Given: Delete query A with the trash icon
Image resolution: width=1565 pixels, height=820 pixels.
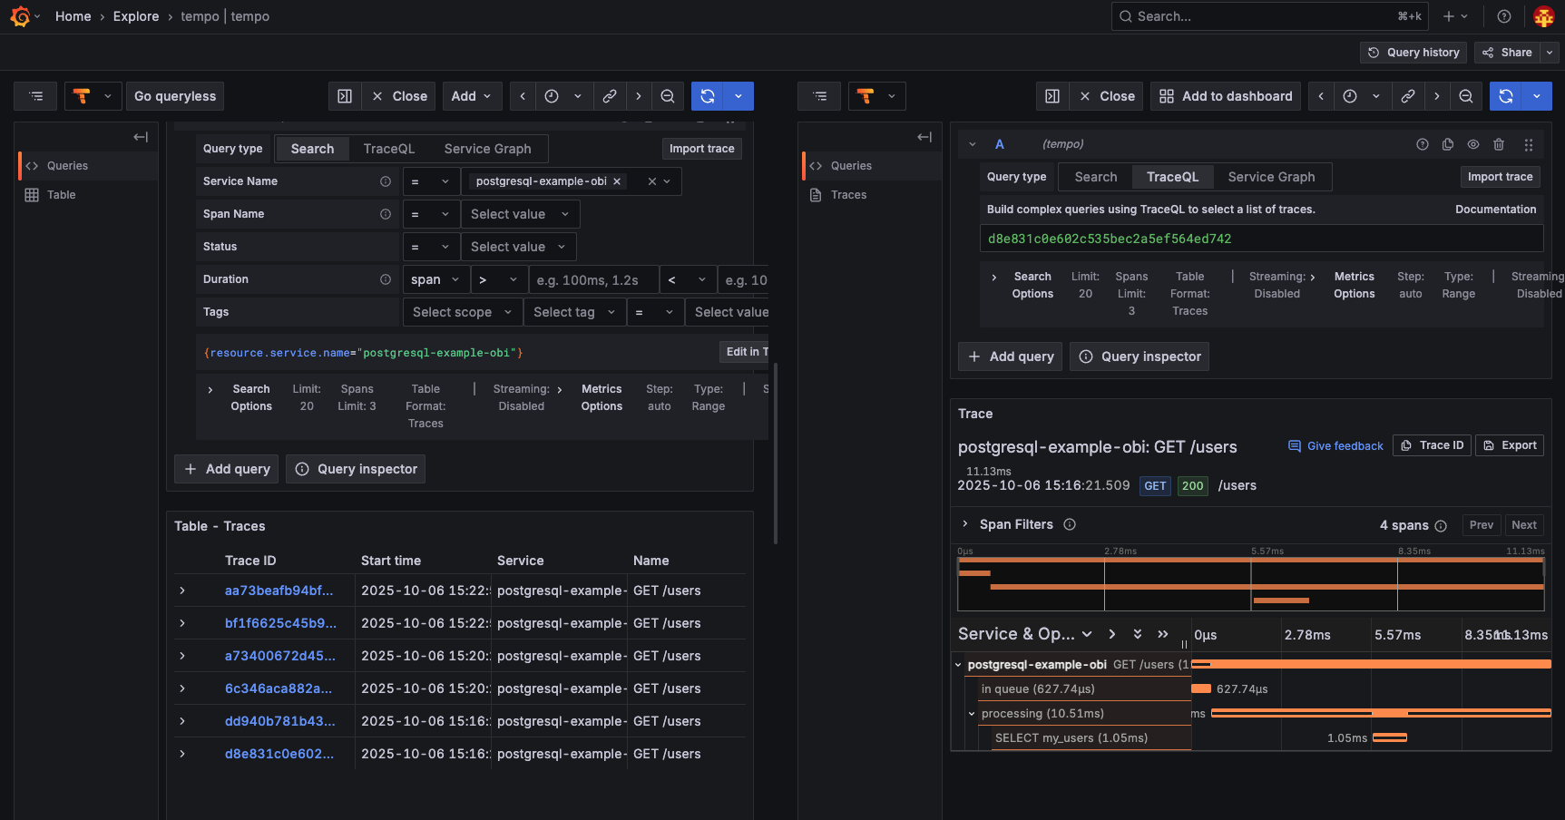Looking at the screenshot, I should point(1499,143).
